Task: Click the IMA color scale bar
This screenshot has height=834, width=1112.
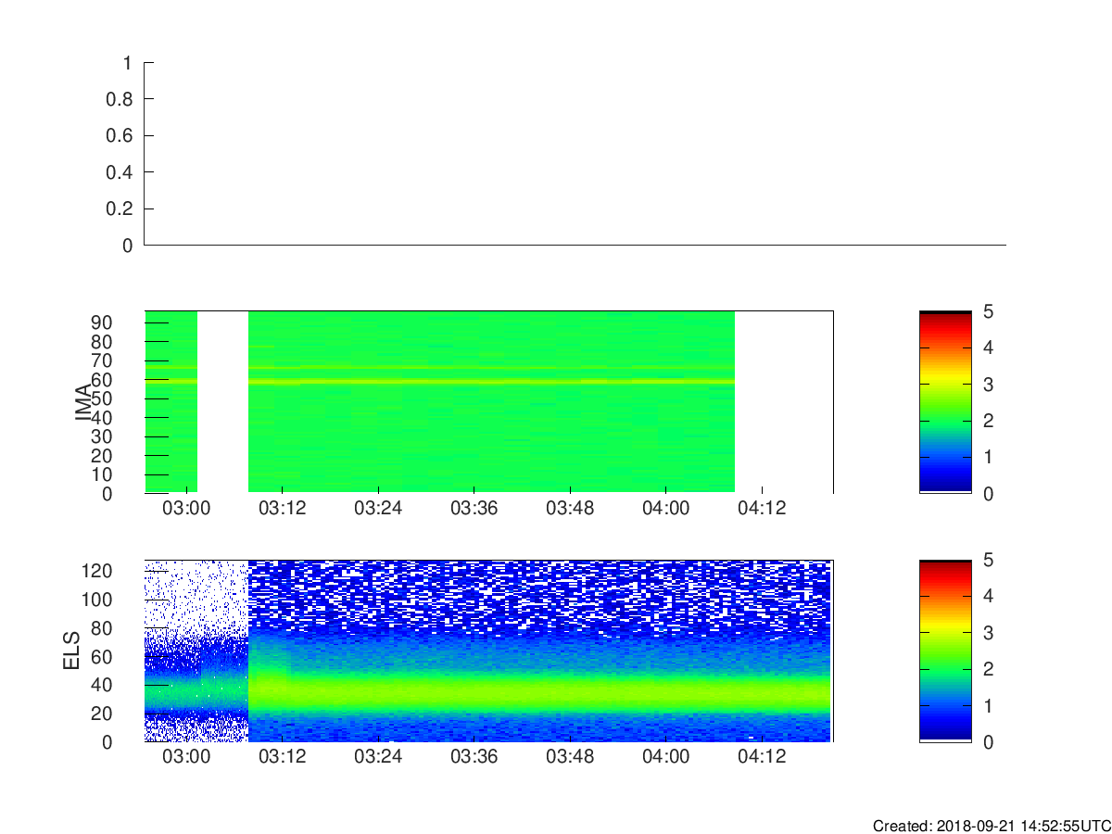Action: (x=945, y=402)
